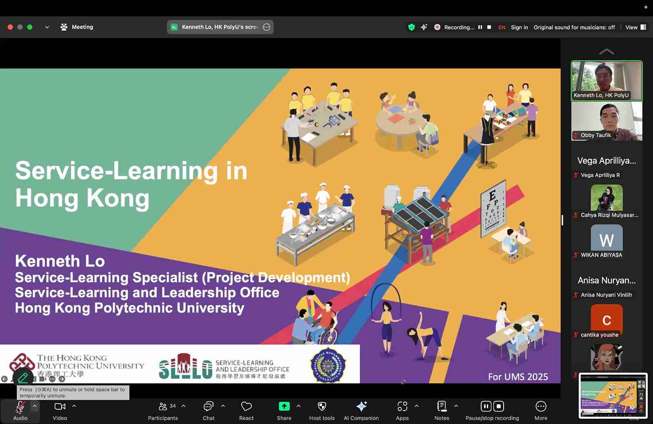Open the View layout menu

(635, 27)
